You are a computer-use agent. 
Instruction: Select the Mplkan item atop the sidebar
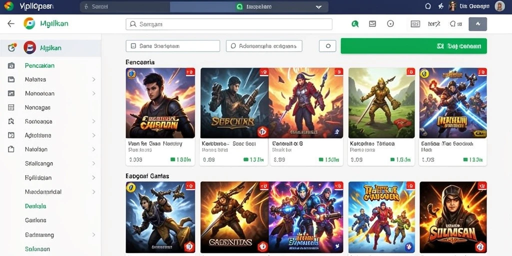click(x=50, y=47)
